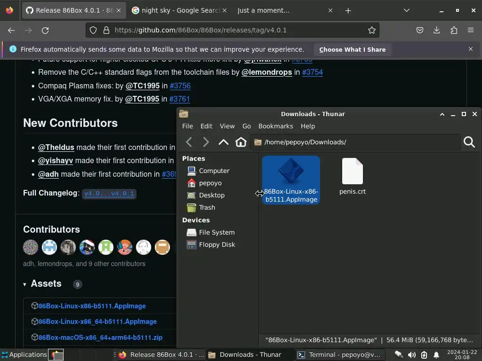The width and height of the screenshot is (482, 361).
Task: Roll up the Thunar window shade button
Action: point(442,114)
